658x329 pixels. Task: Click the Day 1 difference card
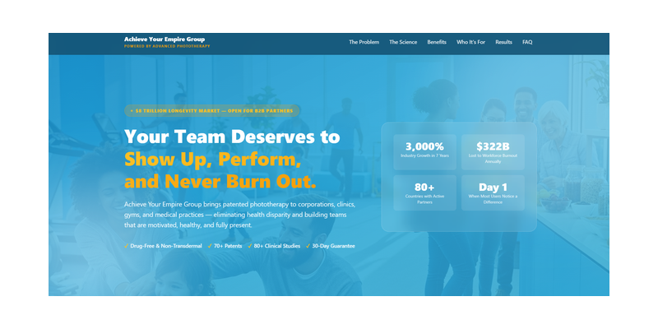coord(493,192)
